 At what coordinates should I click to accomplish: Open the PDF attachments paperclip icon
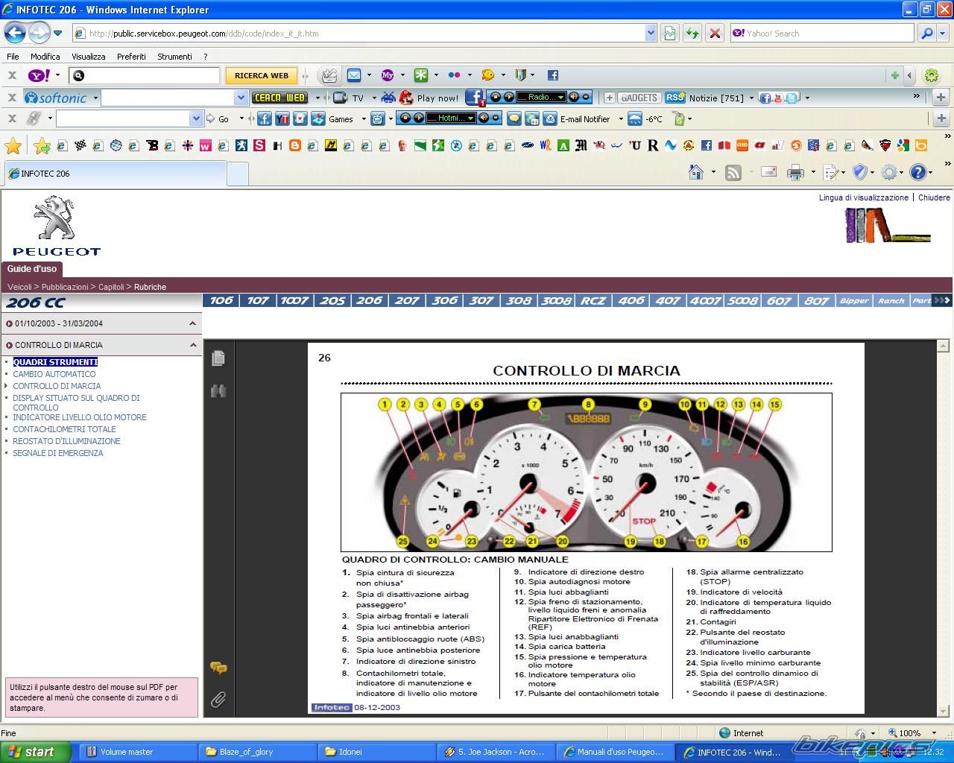(218, 700)
